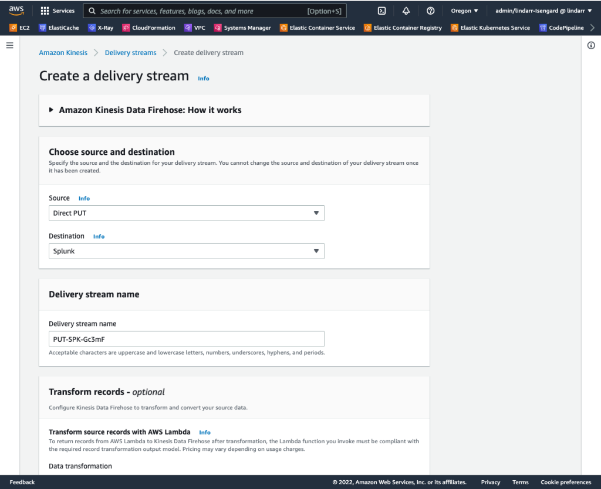Open the Oregon region selector
Viewport: 601px width, 489px height.
(464, 11)
